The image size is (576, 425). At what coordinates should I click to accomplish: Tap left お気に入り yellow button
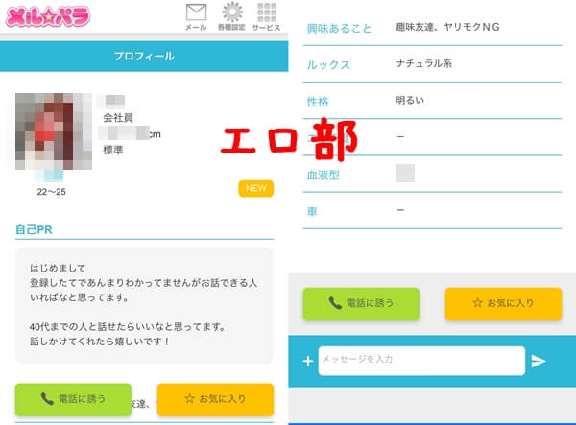pyautogui.click(x=215, y=399)
